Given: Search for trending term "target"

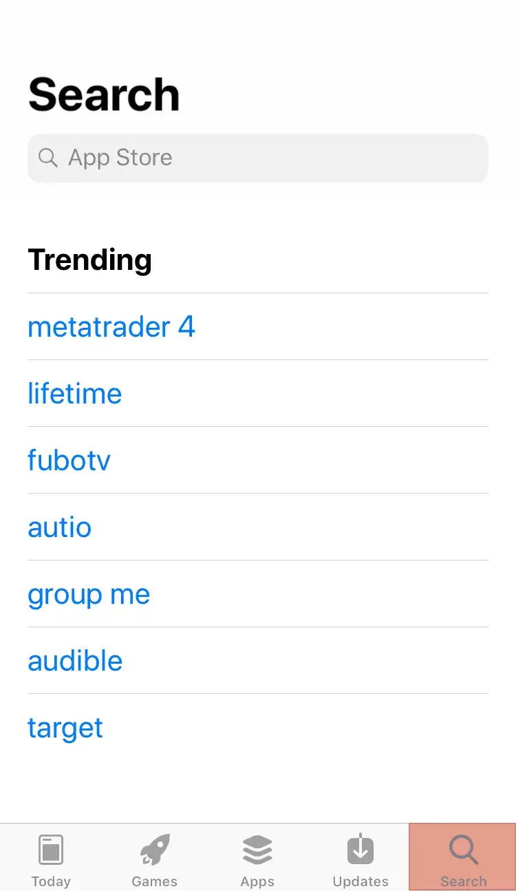Looking at the screenshot, I should (65, 728).
